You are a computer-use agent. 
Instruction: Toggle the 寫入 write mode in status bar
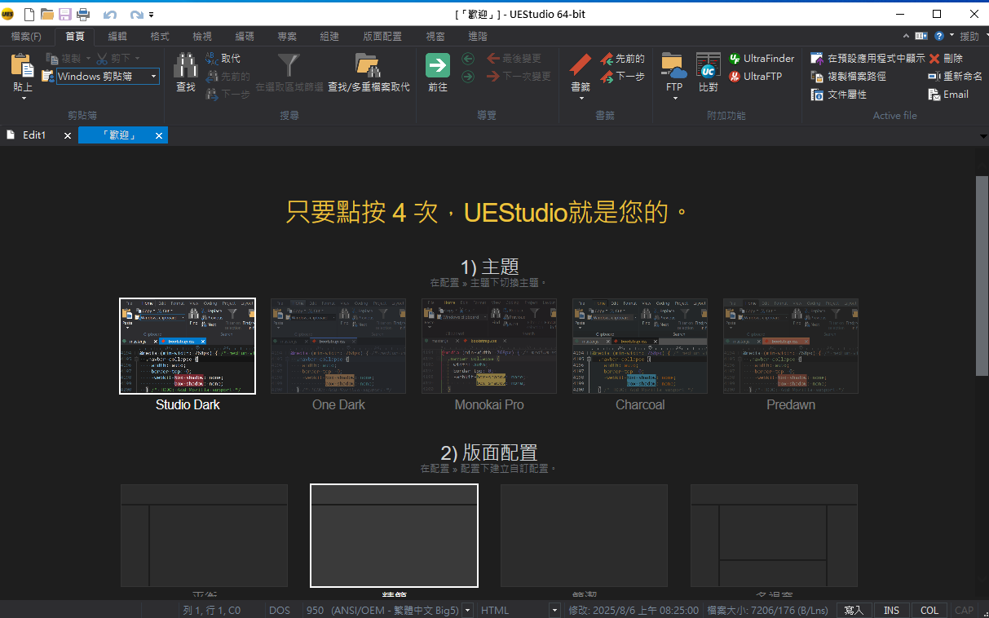tap(854, 610)
